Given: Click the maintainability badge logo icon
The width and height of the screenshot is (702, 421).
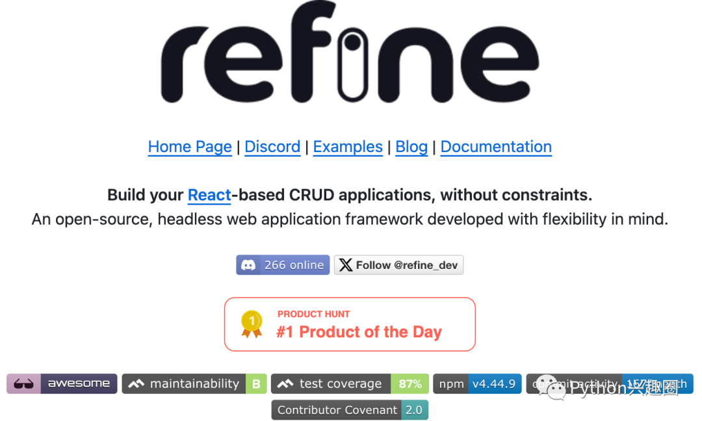Looking at the screenshot, I should [136, 384].
